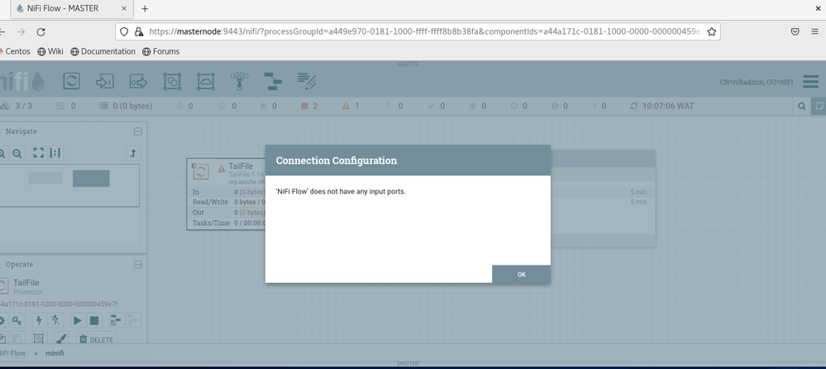Click the TailFile warning triangle icon

222,170
